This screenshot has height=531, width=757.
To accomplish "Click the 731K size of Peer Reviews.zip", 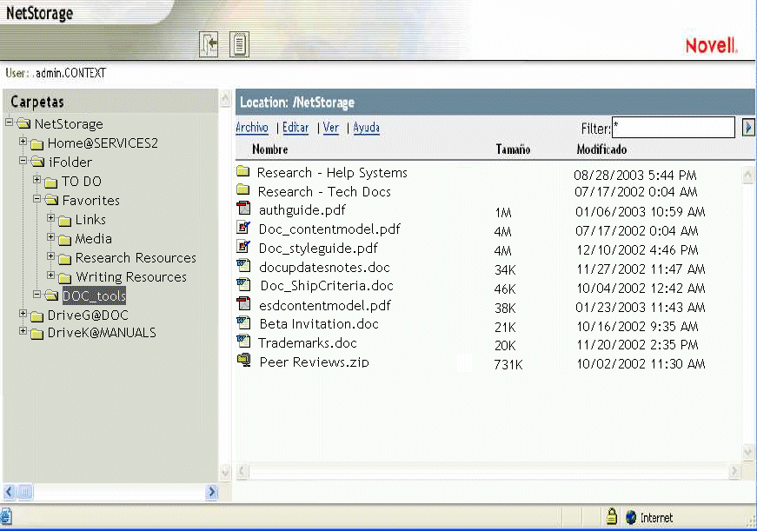I will (508, 364).
